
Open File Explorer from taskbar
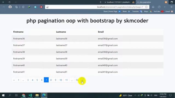(37, 95)
